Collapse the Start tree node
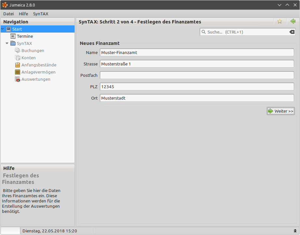This screenshot has height=235, width=300. coord(3,29)
